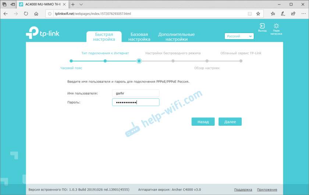Click the PPPoE/PPPoE Россия instruction text
Image resolution: width=309 pixels, height=195 pixels.
click(128, 81)
